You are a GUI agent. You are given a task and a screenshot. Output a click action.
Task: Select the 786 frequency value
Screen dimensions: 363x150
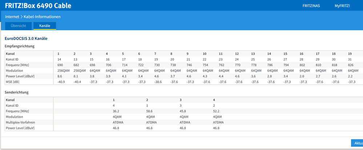[x=270, y=65]
